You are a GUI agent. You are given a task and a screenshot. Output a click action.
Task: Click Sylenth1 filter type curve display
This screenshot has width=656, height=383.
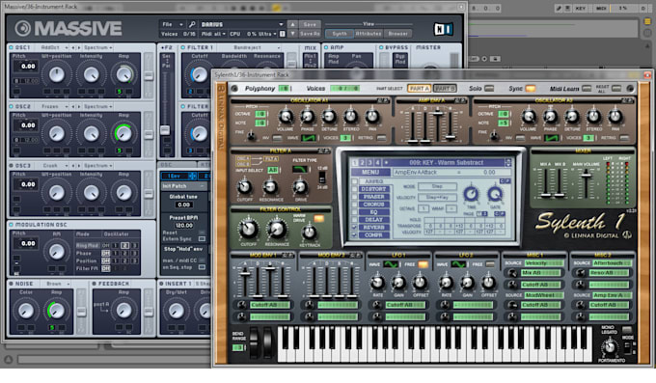click(300, 170)
